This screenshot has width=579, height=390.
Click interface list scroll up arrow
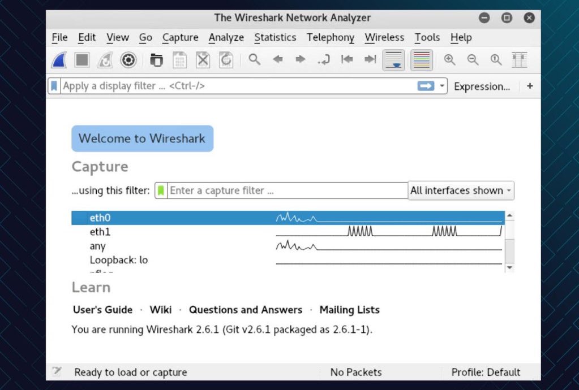click(509, 215)
